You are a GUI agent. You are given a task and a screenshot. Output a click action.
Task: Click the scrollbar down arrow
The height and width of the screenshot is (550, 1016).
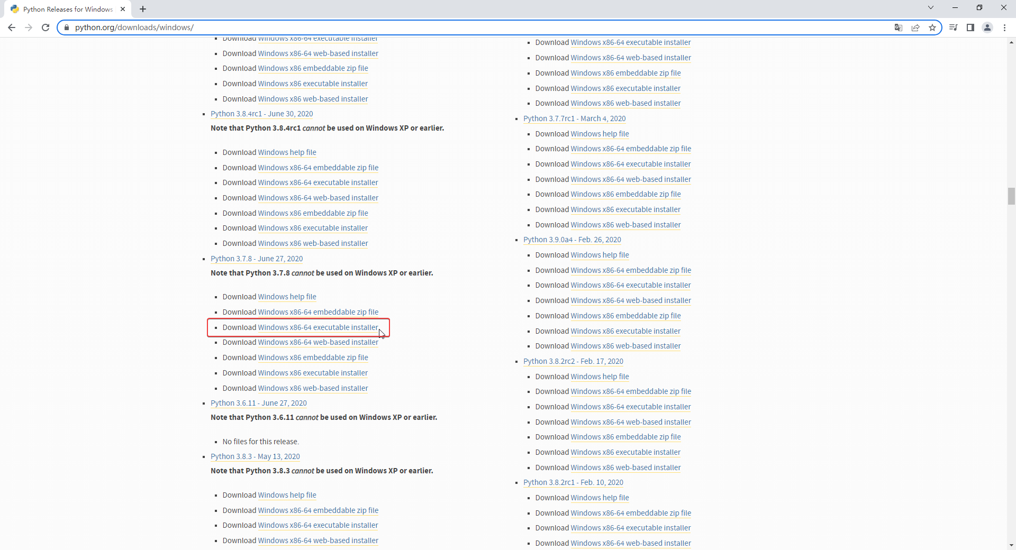click(x=1011, y=545)
